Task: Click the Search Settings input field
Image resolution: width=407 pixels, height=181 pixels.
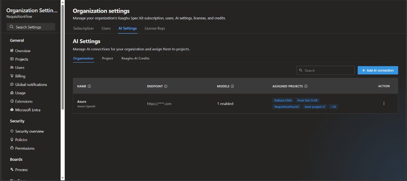Action: coord(31,27)
